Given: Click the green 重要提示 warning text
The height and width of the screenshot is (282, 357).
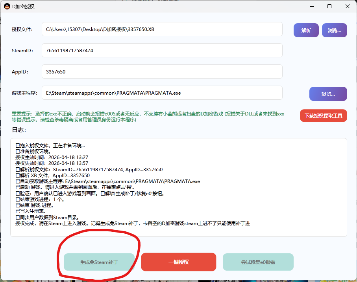Looking at the screenshot, I should [148, 117].
